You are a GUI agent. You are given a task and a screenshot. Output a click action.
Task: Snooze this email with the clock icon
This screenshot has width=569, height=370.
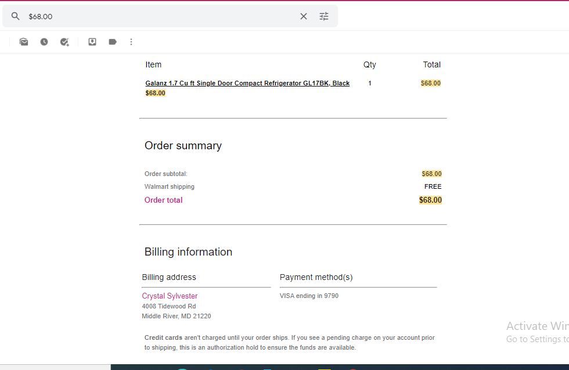pos(44,42)
